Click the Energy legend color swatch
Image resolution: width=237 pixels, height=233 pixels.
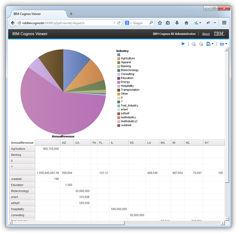pos(118,82)
